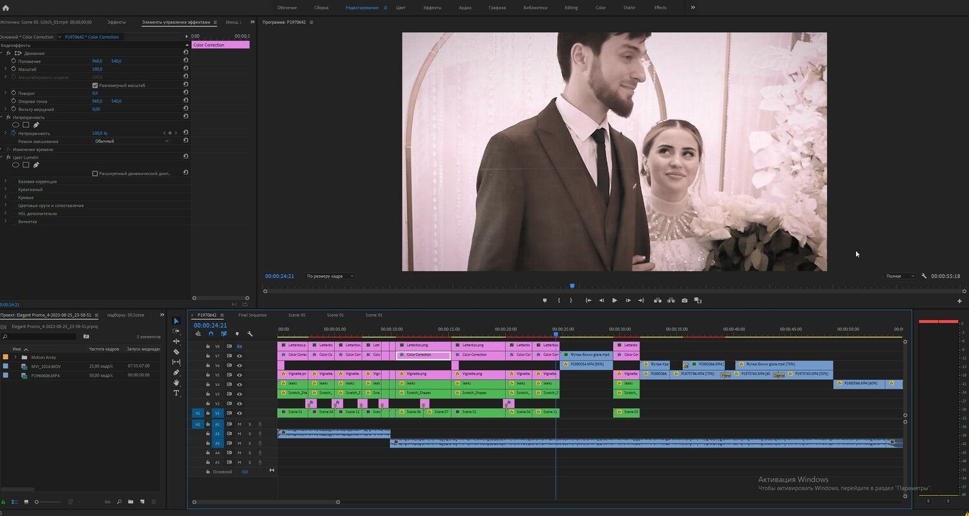Open zoom level dropdown По размеру кадра
Image resolution: width=969 pixels, height=516 pixels.
tap(330, 276)
